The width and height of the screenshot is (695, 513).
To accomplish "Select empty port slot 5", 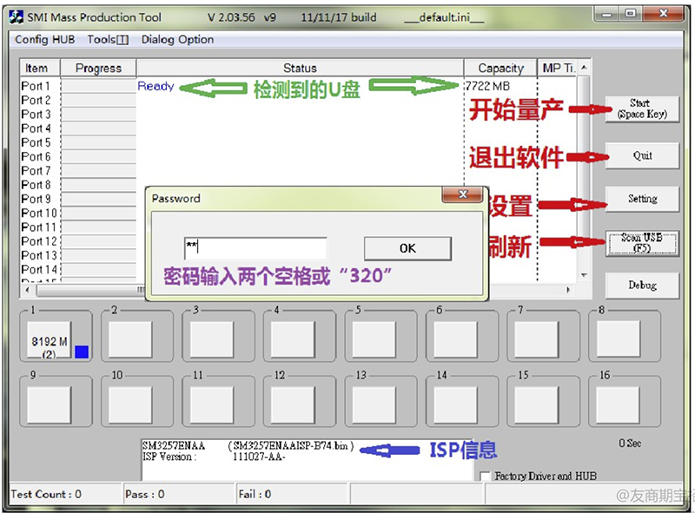I will [374, 339].
